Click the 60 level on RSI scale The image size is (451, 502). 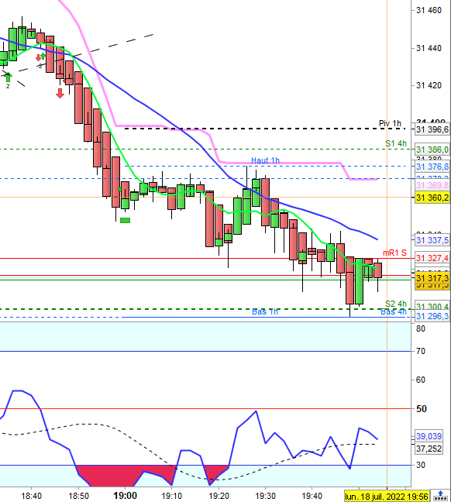421,380
